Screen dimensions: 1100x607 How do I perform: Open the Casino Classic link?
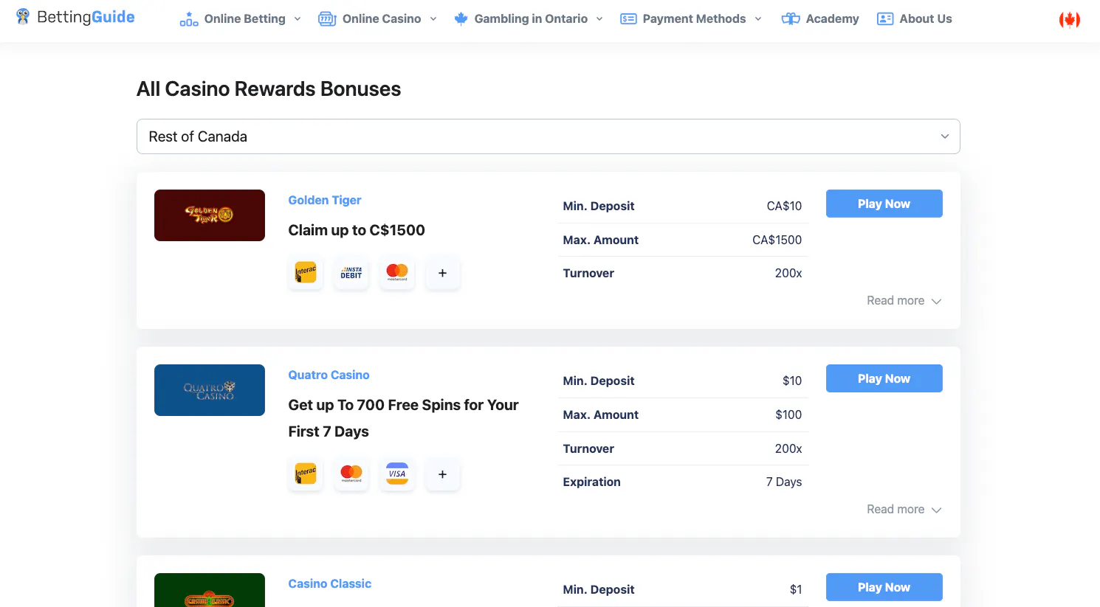[330, 584]
